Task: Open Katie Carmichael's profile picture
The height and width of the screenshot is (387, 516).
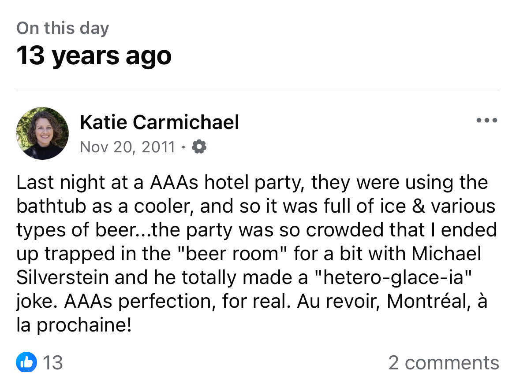Action: [42, 133]
